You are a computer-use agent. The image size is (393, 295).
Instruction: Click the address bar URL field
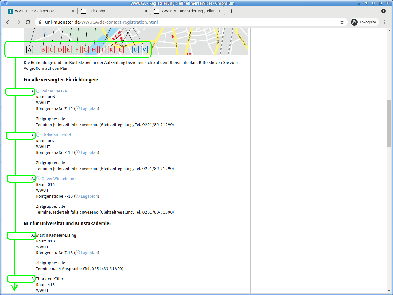184,22
